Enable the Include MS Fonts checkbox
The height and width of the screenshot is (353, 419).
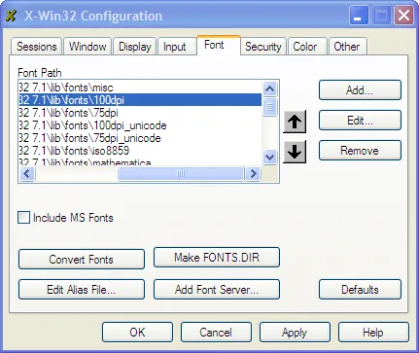click(23, 218)
